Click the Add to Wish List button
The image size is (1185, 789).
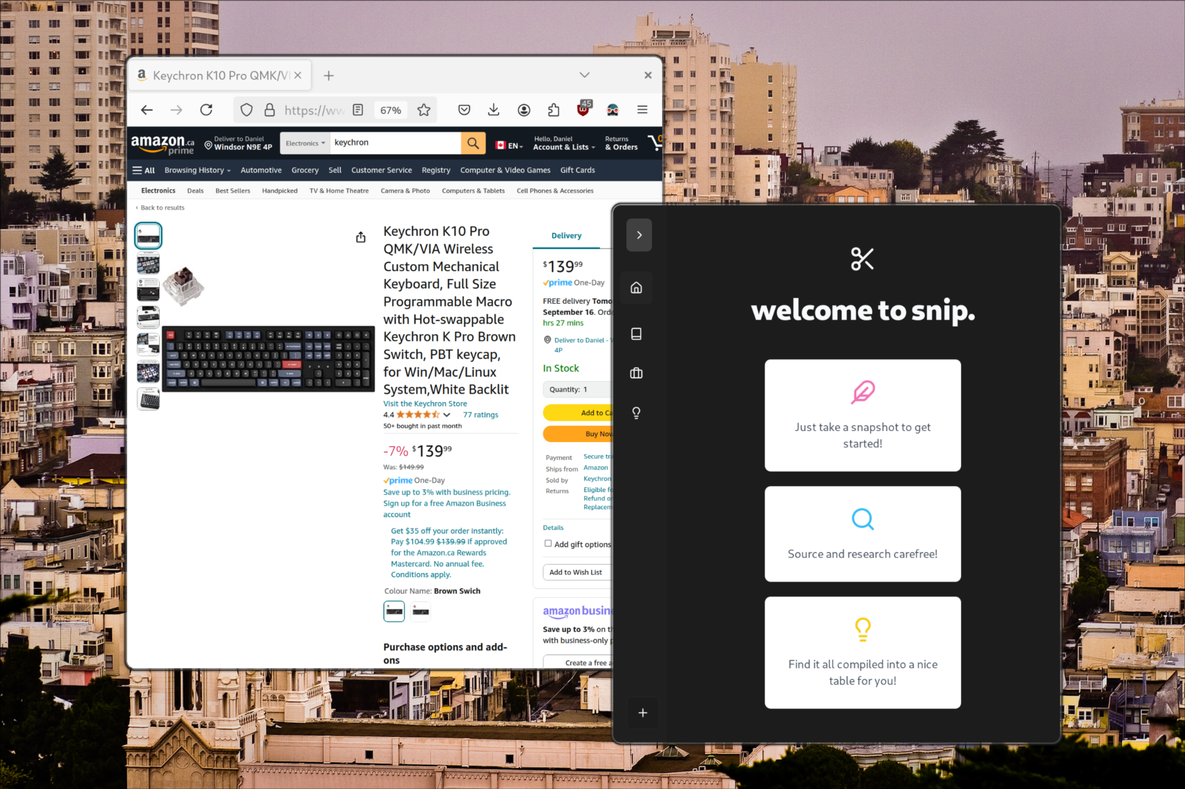(x=576, y=572)
